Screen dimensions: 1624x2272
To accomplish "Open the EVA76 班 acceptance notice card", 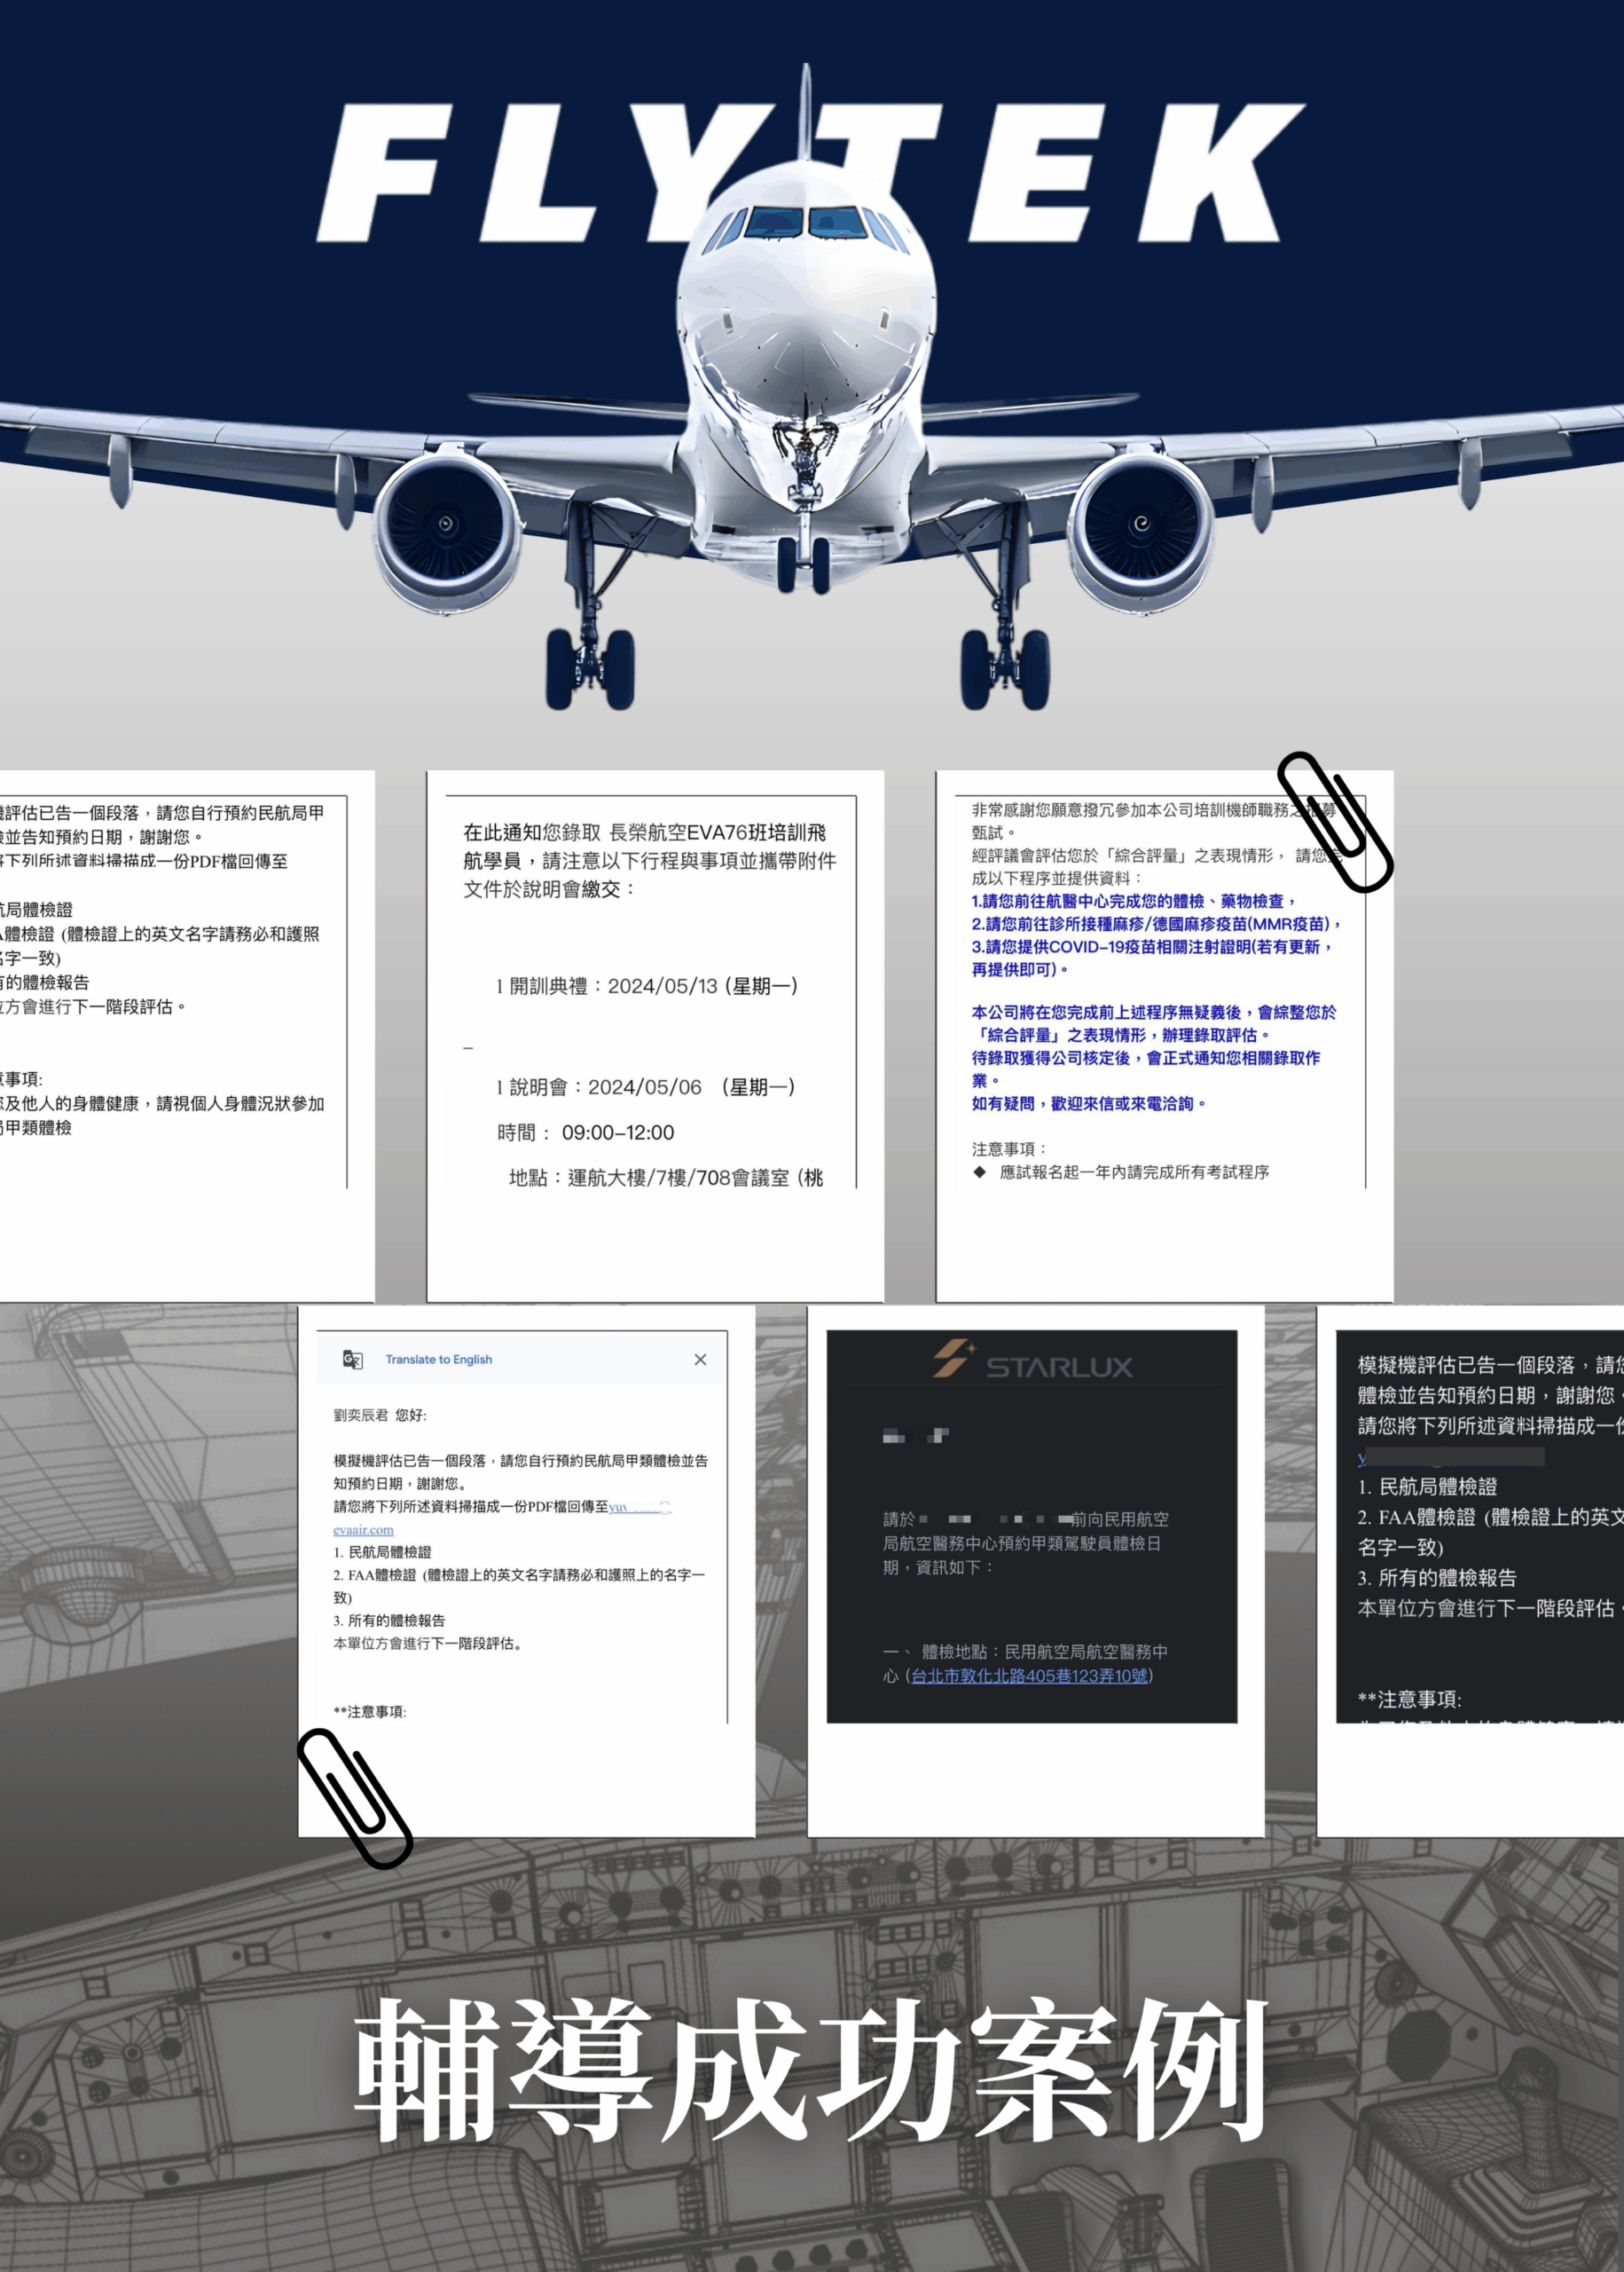I will (x=655, y=1036).
